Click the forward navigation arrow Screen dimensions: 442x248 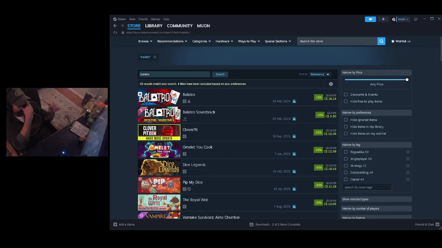point(122,26)
